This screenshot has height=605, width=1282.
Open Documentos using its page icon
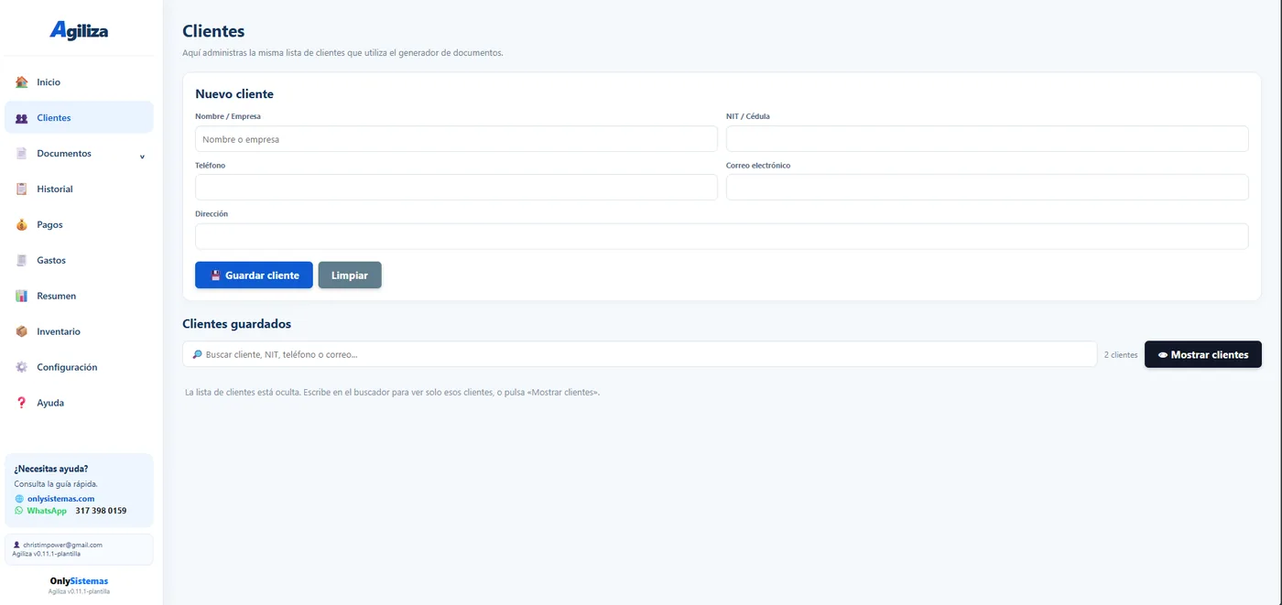[x=22, y=154]
